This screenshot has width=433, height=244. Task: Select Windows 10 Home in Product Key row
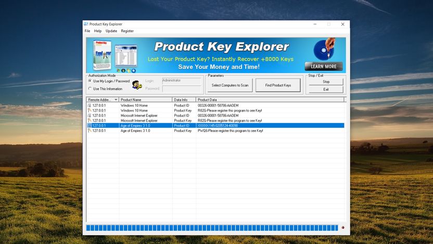click(x=134, y=111)
